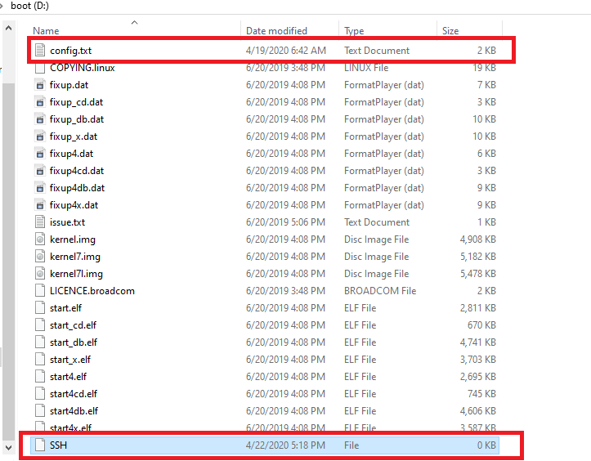The height and width of the screenshot is (461, 591).
Task: Select the file name fixup4cd.dat
Action: pos(77,171)
